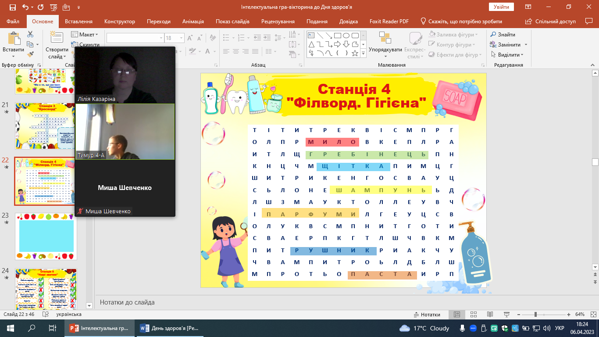This screenshot has width=599, height=337.
Task: Select the Format Painter brush icon
Action: pyautogui.click(x=30, y=54)
